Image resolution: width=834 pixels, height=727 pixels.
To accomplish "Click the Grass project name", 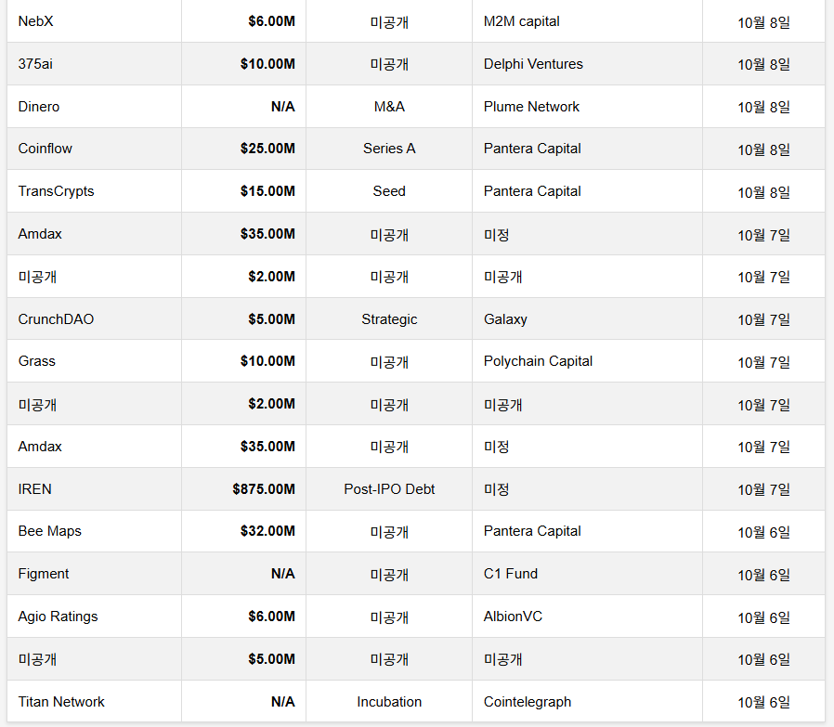I will pyautogui.click(x=37, y=361).
